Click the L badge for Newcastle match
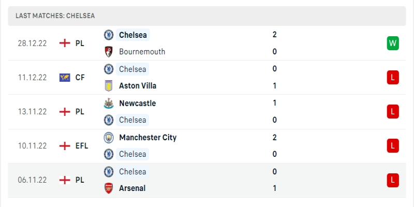The image size is (414, 207). pyautogui.click(x=393, y=111)
